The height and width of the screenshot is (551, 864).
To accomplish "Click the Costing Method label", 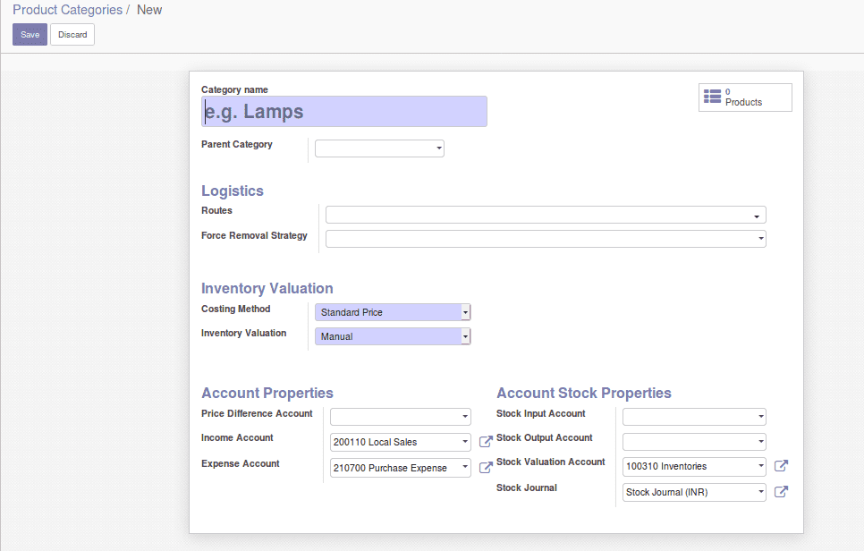I will coord(235,309).
